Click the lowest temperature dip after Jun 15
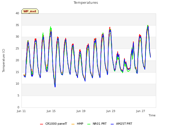Viewport: 172px width, 129px height. click(x=55, y=87)
